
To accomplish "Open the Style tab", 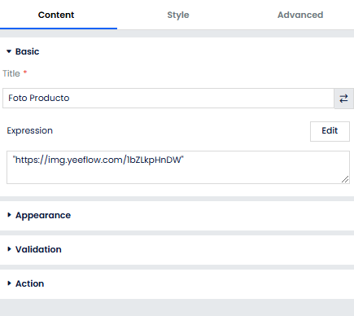I will point(178,15).
